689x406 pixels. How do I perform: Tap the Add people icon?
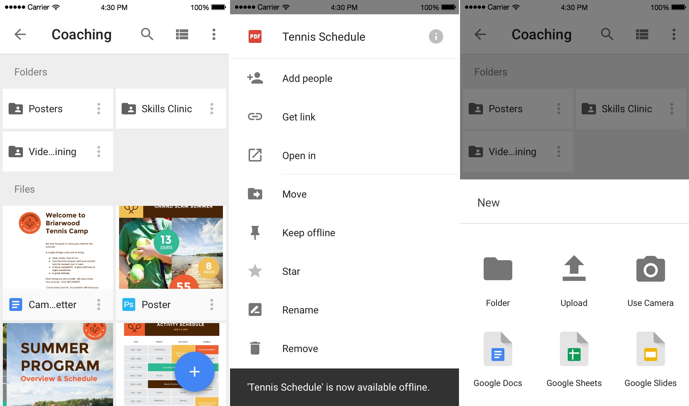point(254,78)
